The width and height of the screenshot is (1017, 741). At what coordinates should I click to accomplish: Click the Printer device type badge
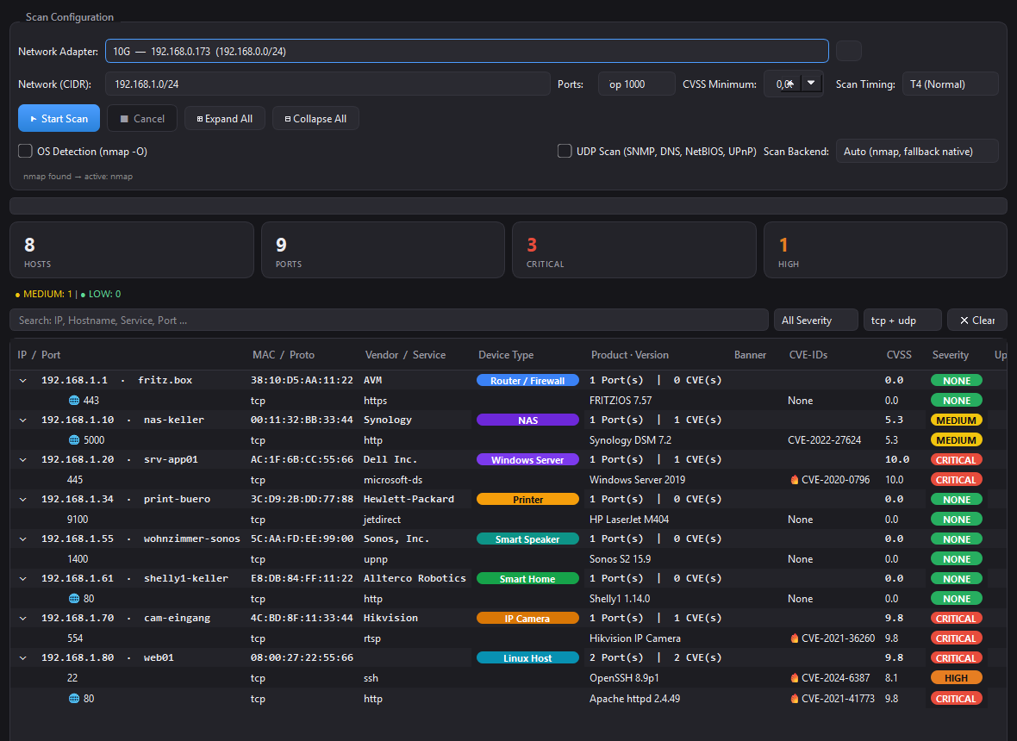tap(527, 499)
